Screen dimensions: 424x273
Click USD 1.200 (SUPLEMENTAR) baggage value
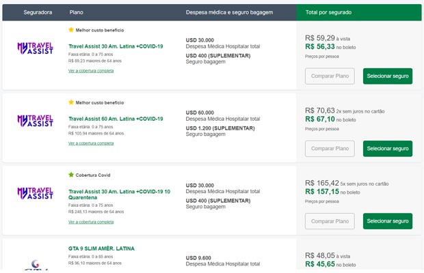coord(220,128)
